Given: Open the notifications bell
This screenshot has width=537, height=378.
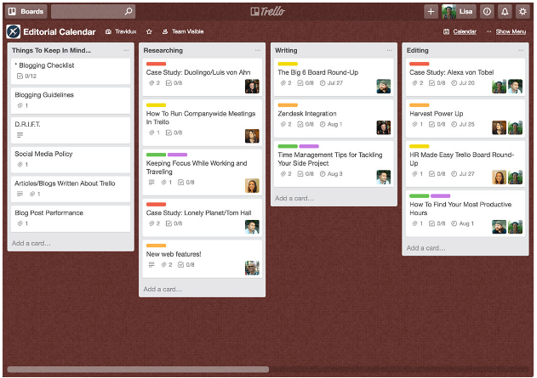Looking at the screenshot, I should [505, 12].
